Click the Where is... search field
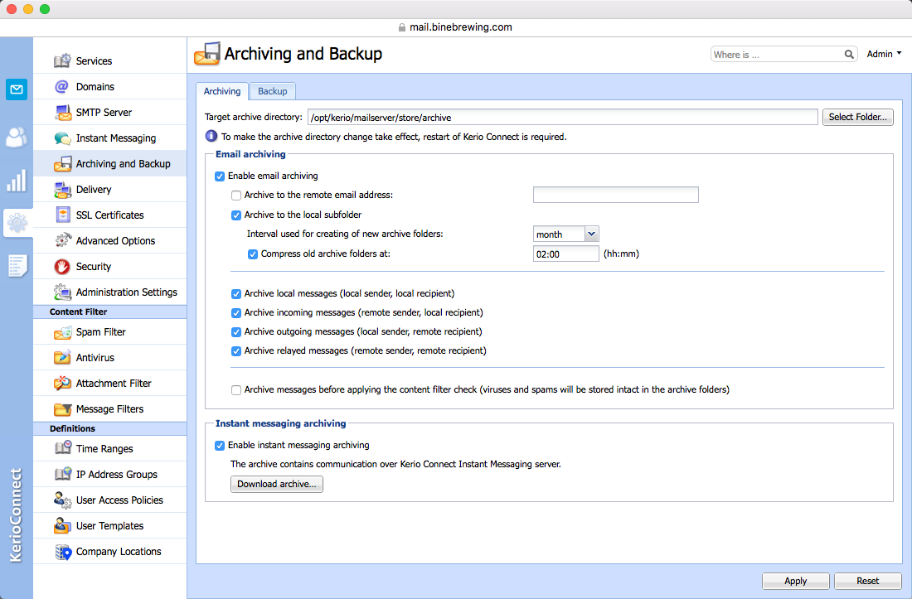The width and height of the screenshot is (912, 599). coord(778,55)
